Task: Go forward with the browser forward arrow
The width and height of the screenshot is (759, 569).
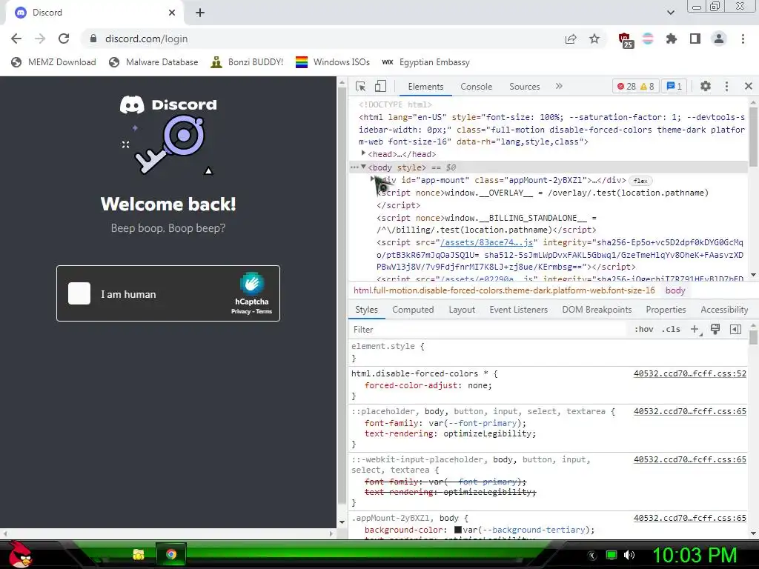Action: (x=40, y=39)
